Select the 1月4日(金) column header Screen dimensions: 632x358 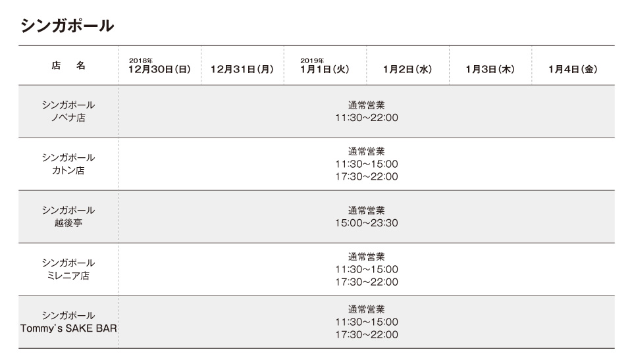point(573,69)
